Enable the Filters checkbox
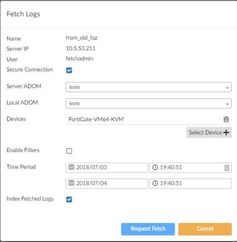 [x=69, y=151]
